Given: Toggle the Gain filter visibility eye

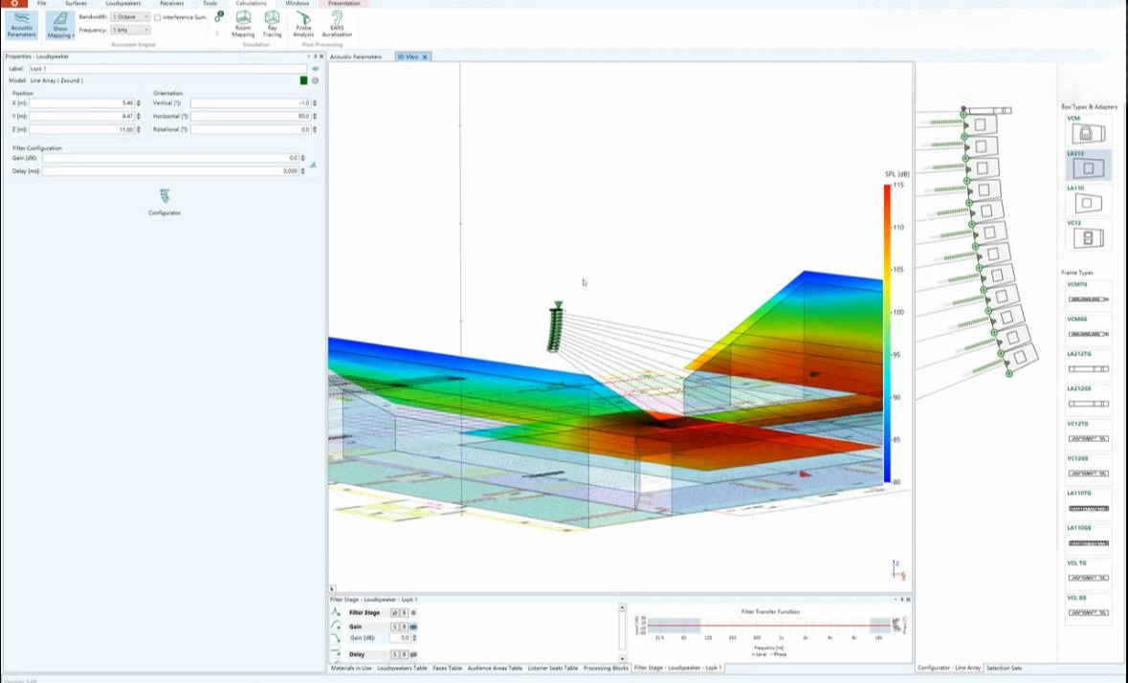Looking at the screenshot, I should click(x=414, y=627).
